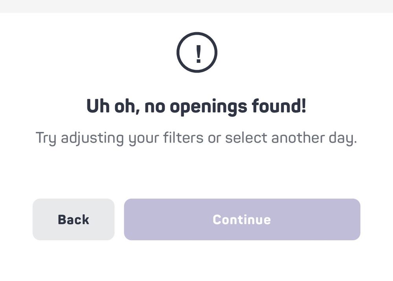Click the "Uh oh, no openings found!" heading

coord(196,106)
